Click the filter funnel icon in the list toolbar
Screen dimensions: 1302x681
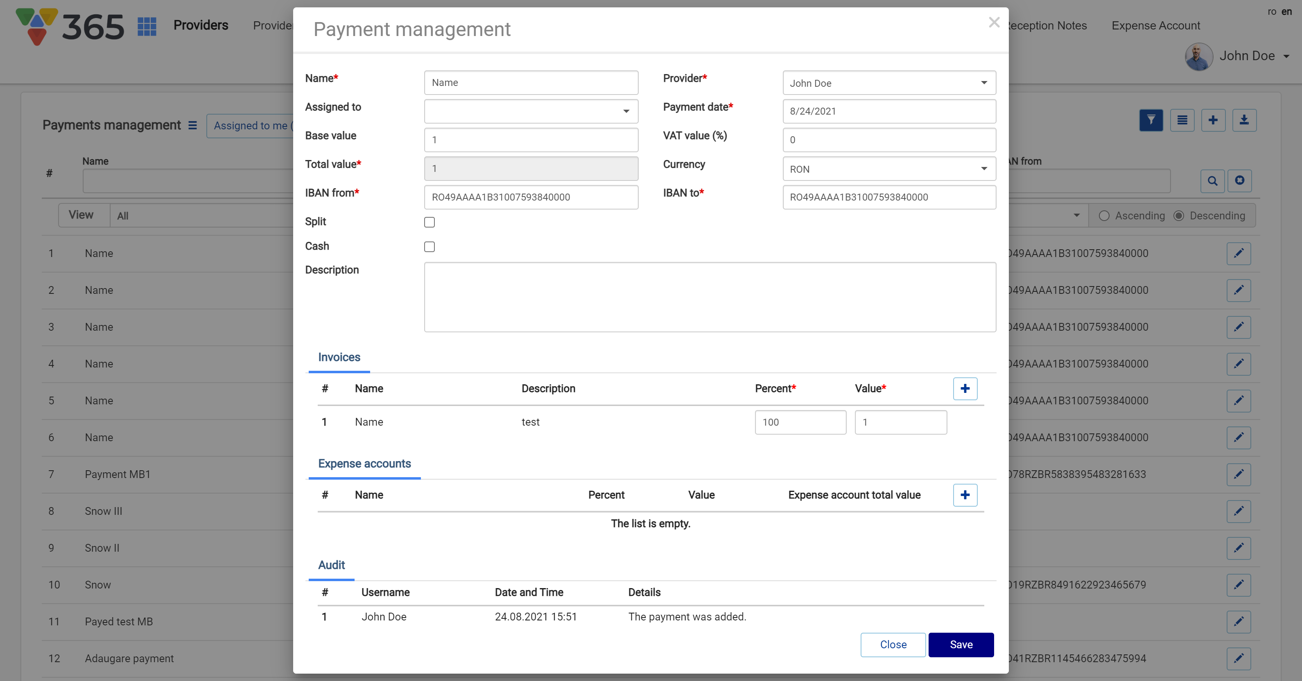click(1151, 120)
